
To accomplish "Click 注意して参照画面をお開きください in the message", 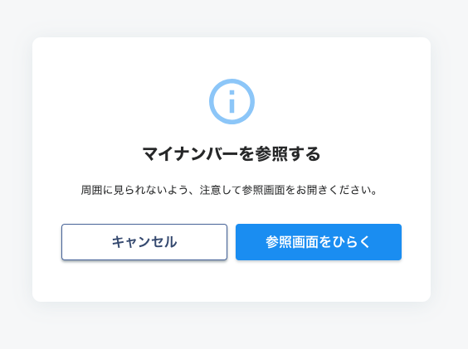I will [288, 190].
